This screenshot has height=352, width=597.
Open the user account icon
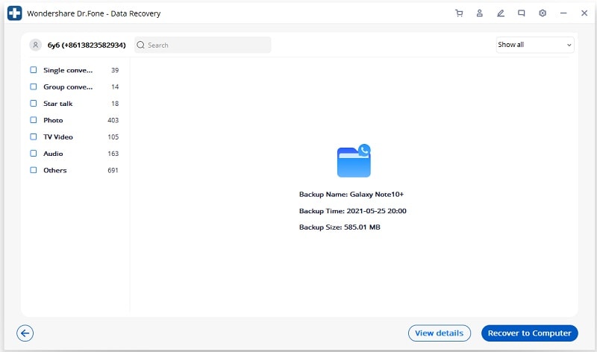[x=480, y=13]
